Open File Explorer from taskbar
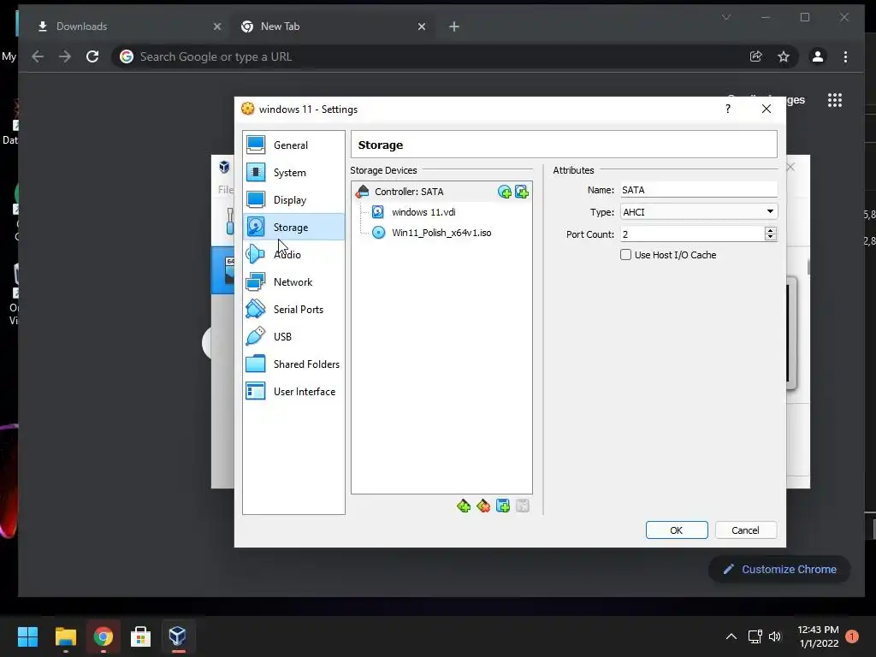This screenshot has width=876, height=657. tap(65, 636)
